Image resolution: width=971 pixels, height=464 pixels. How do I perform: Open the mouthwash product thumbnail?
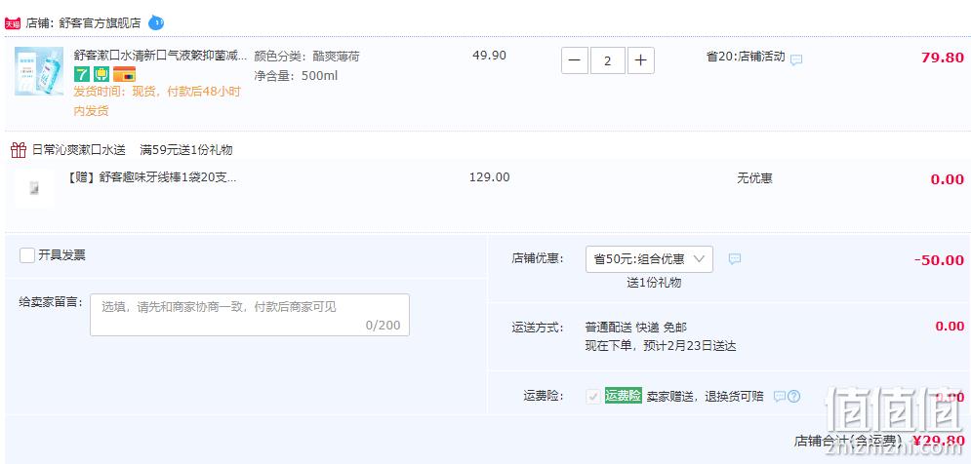(39, 71)
